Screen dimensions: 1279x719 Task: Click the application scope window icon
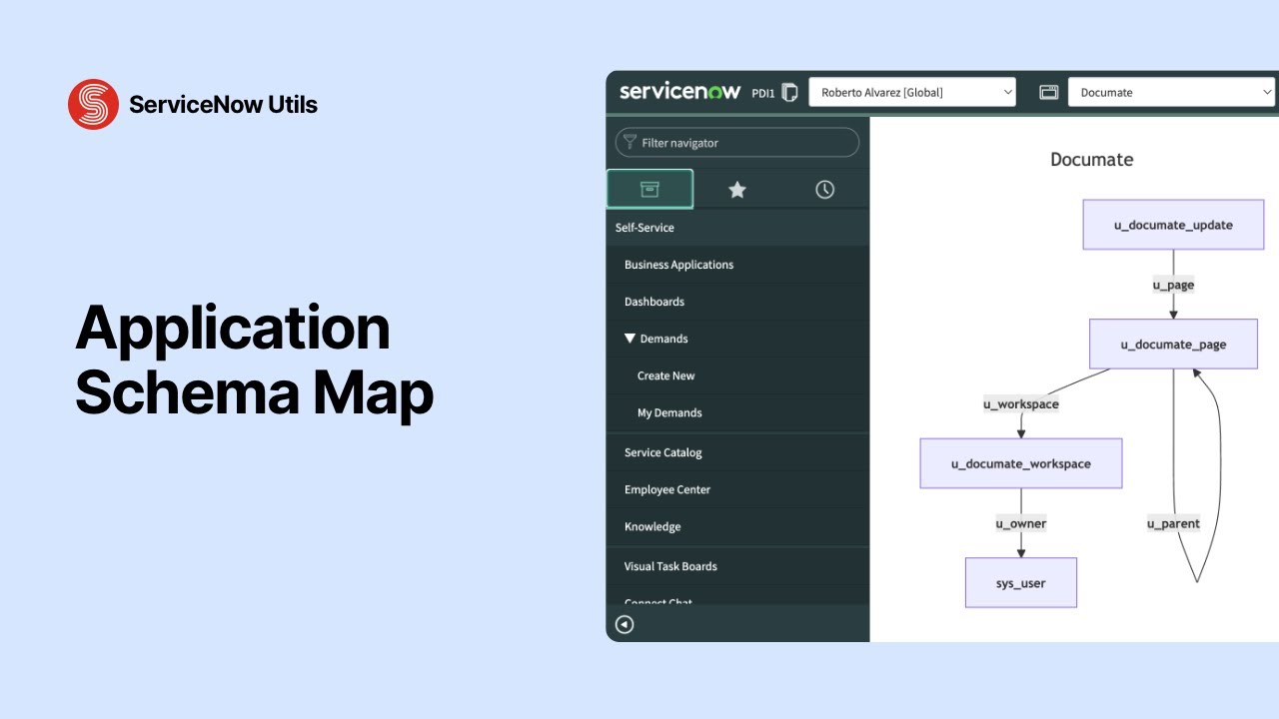(1048, 92)
